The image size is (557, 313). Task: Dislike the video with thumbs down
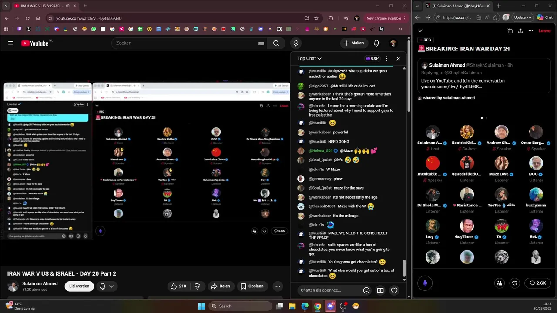click(198, 286)
